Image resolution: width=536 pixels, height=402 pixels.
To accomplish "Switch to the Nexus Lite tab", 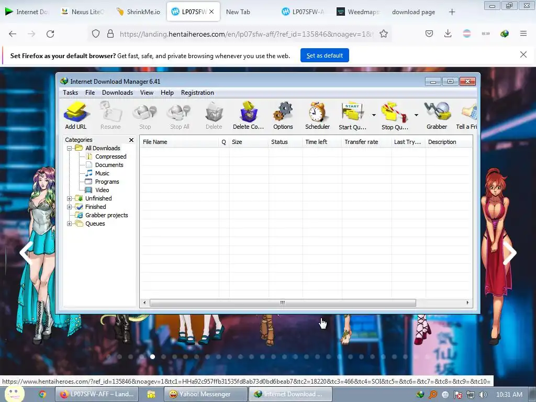I will coord(82,12).
